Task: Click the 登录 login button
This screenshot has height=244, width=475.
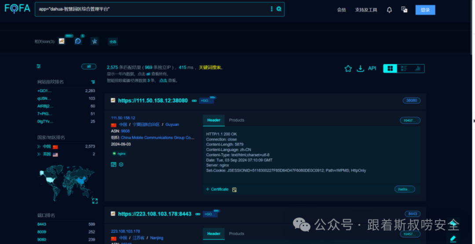Action: coord(425,10)
